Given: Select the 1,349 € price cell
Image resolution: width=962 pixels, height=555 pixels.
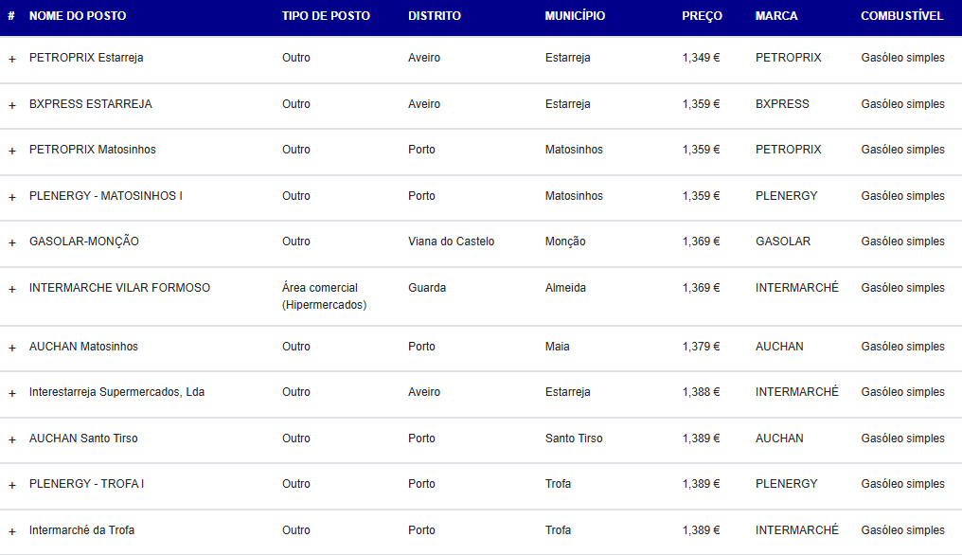Looking at the screenshot, I should click(x=701, y=58).
